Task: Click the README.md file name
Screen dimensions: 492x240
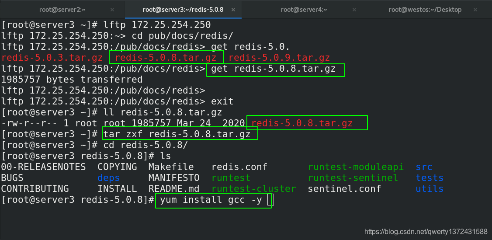Action: 174,189
